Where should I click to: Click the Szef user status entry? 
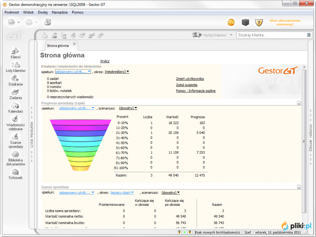click(248, 232)
